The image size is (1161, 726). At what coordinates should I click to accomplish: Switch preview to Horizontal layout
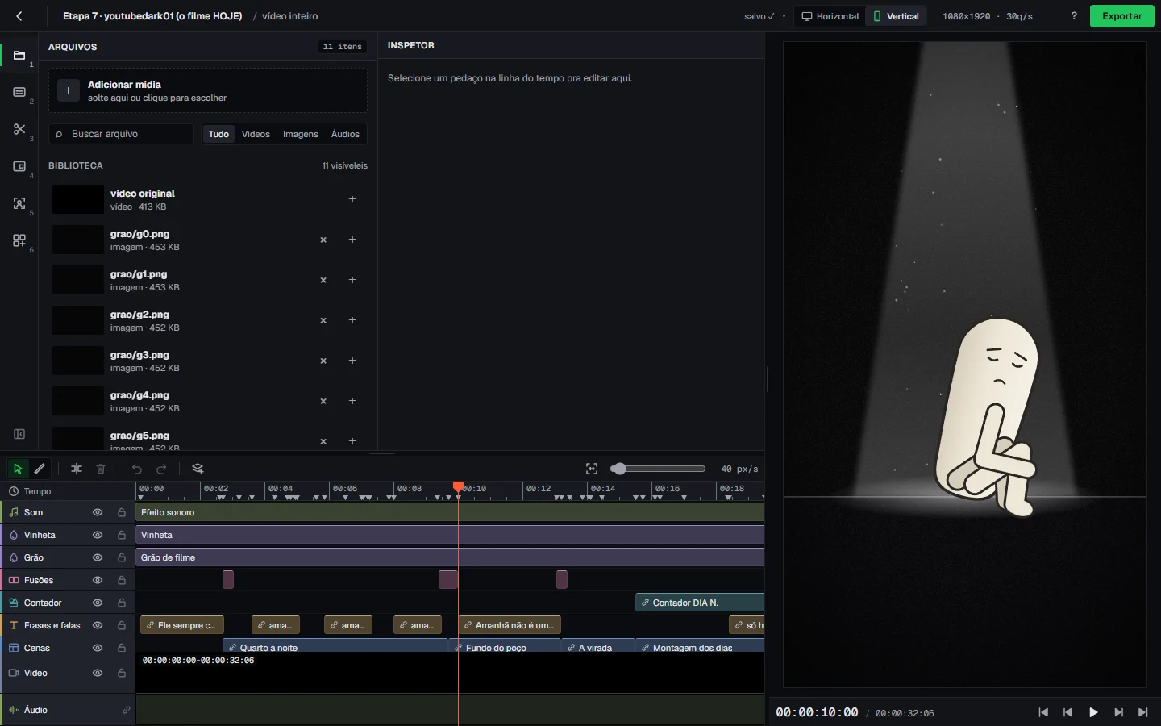point(830,16)
